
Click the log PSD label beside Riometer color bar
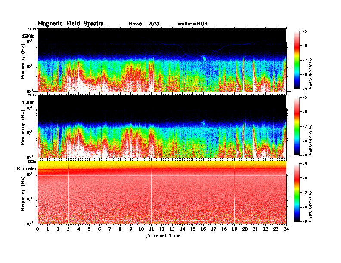[311, 206]
